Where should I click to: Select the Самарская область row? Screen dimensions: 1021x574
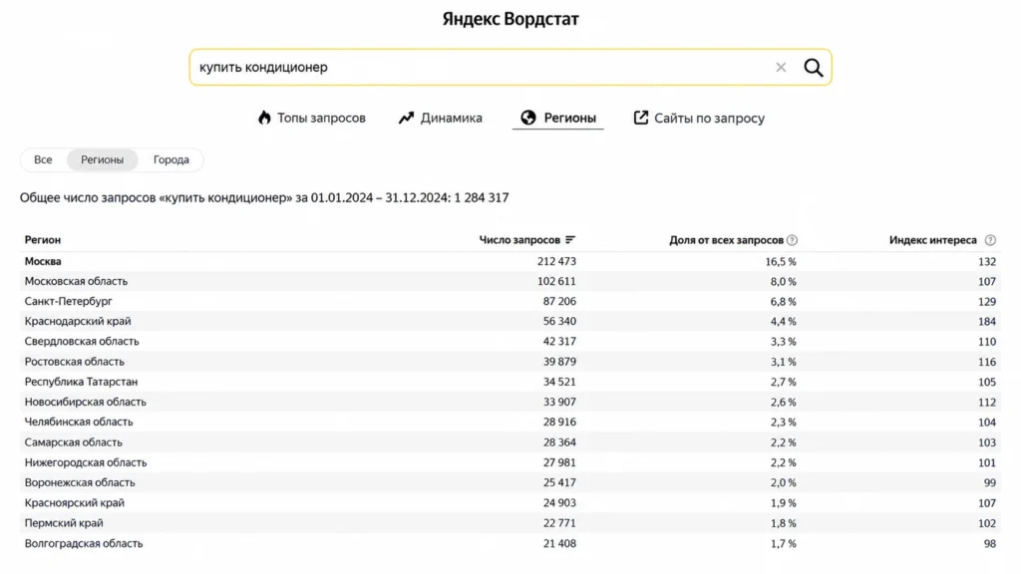[x=510, y=442]
